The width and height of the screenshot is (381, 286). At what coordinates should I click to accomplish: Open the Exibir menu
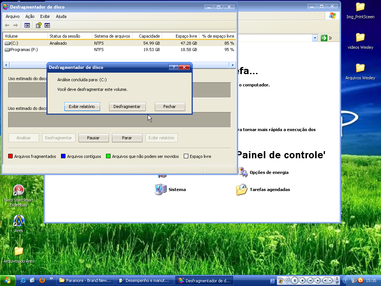click(x=45, y=16)
